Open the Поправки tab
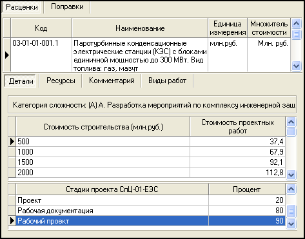Image resolution: width=305 pixels, height=239 pixels. [x=67, y=6]
